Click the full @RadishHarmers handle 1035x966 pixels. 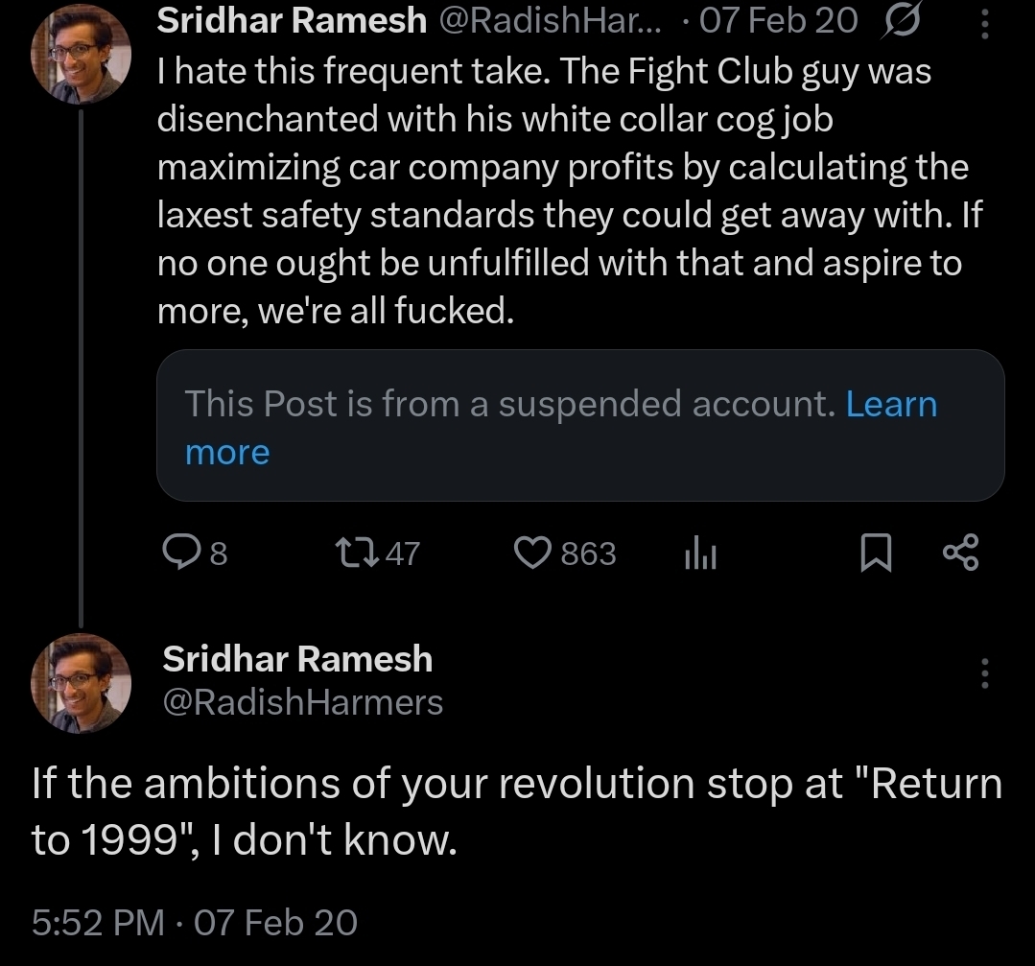click(303, 703)
